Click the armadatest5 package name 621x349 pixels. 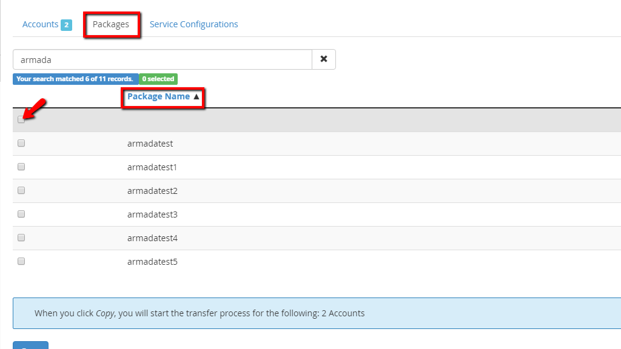pos(152,262)
